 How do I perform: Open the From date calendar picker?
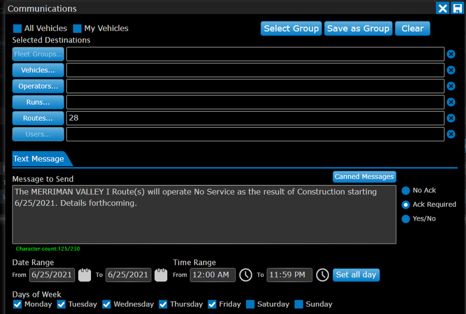point(85,275)
